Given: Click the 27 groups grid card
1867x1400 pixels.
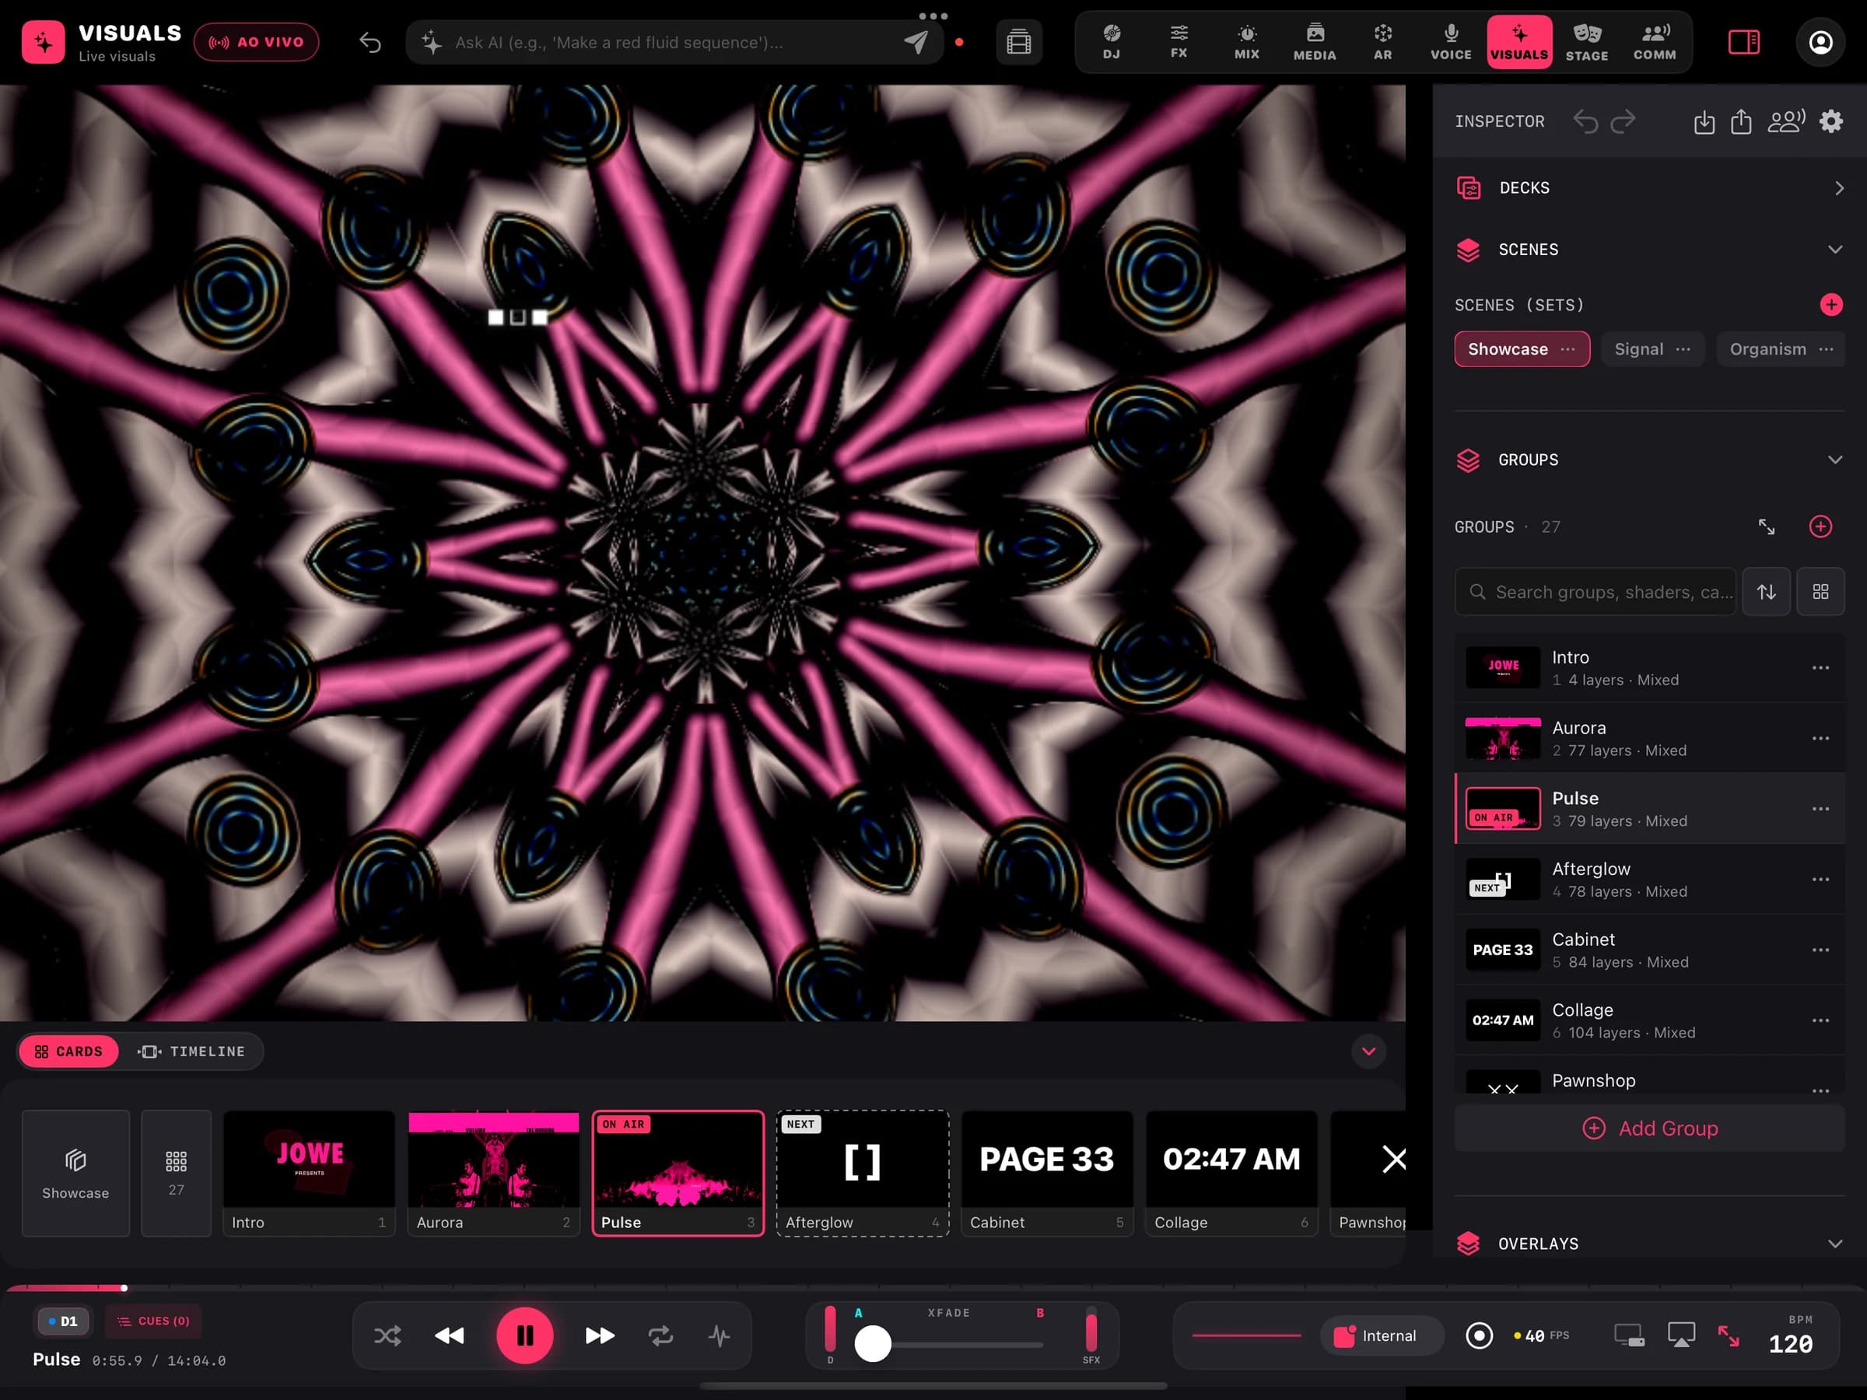Looking at the screenshot, I should (x=176, y=1173).
